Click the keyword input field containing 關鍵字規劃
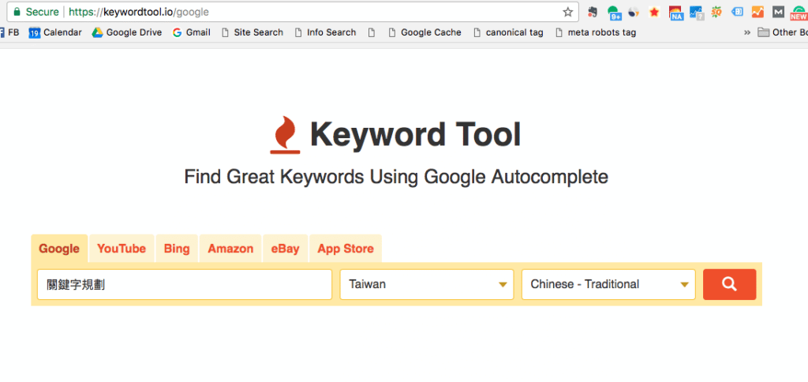The image size is (808, 382). 184,284
